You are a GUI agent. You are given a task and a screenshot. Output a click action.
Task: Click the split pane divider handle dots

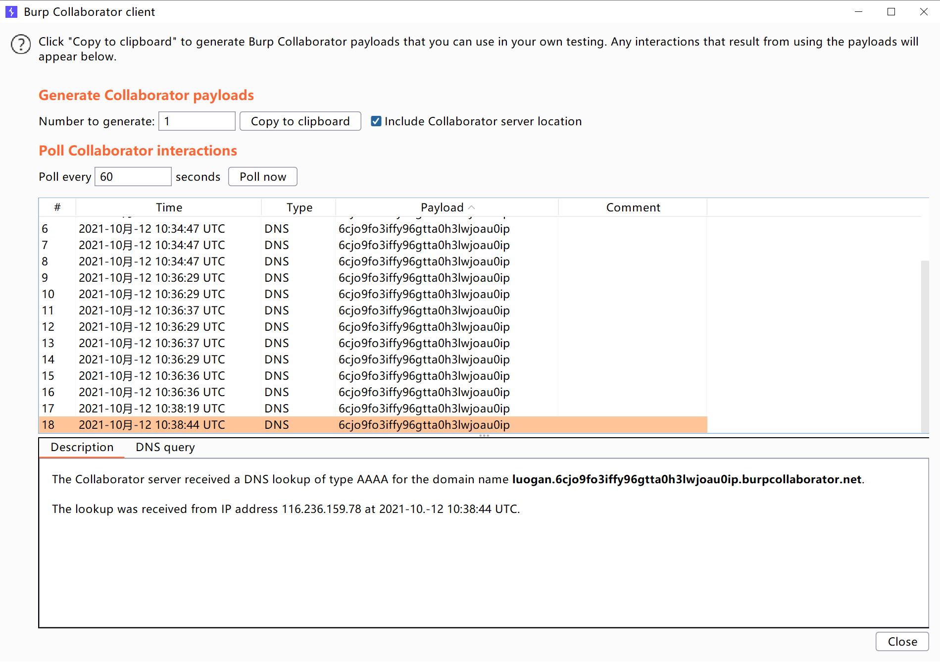pyautogui.click(x=484, y=436)
